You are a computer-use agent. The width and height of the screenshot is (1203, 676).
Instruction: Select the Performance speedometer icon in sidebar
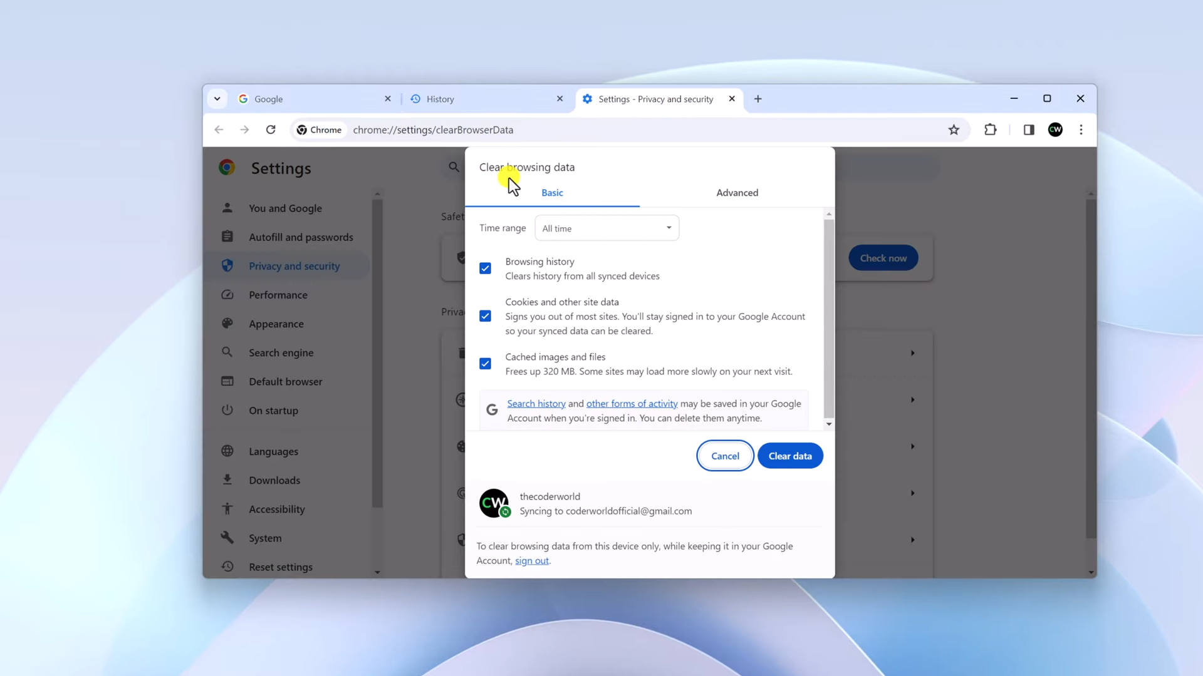(227, 294)
